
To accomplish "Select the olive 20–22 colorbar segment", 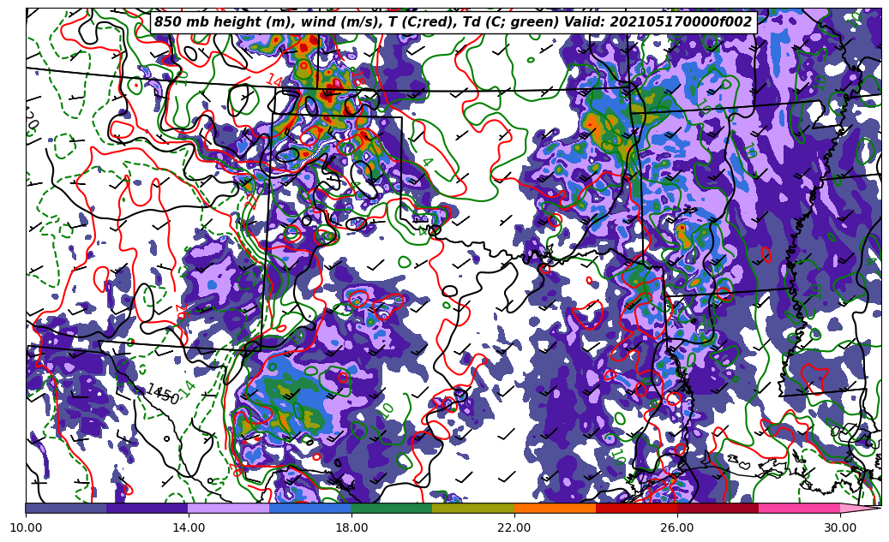I will (x=473, y=508).
